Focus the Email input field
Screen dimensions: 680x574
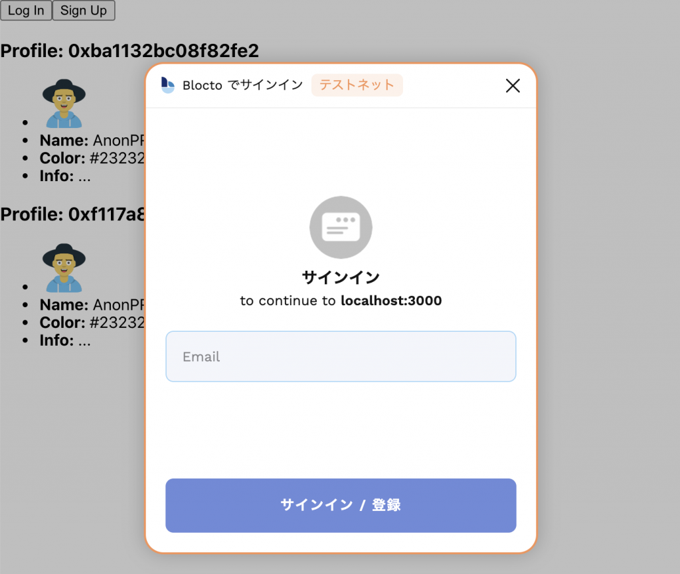pos(341,356)
